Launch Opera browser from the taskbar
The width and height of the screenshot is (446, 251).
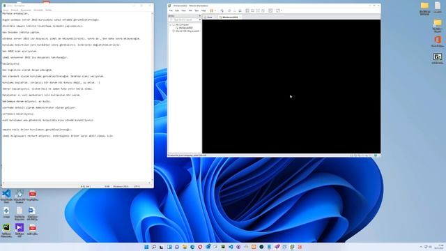[200, 247]
